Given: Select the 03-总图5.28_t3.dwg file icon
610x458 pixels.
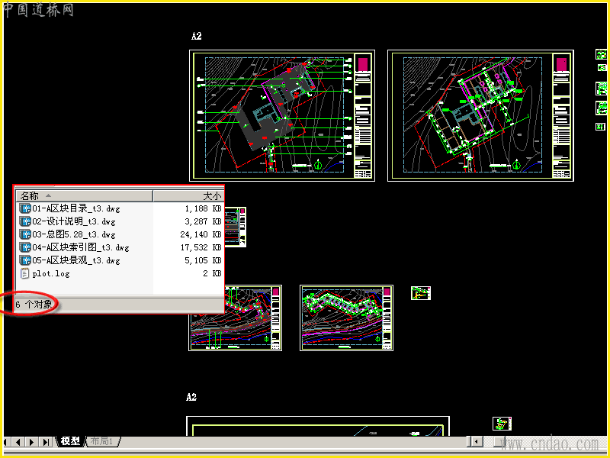Looking at the screenshot, I should click(x=25, y=234).
